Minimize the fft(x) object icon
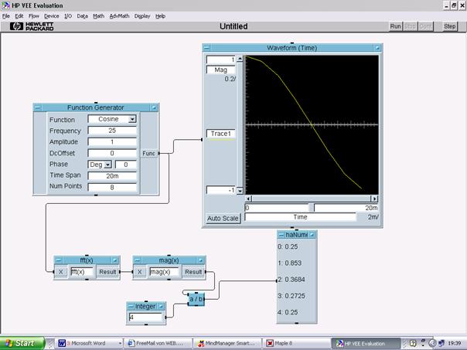The height and width of the screenshot is (350, 467). coord(115,260)
